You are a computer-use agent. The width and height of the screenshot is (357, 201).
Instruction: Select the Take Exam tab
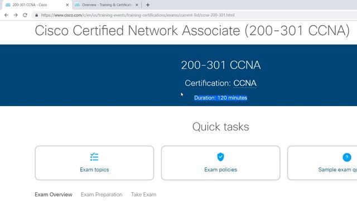coord(144,194)
